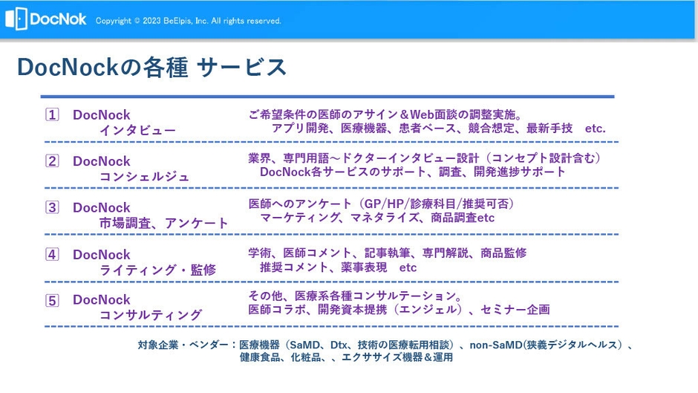This screenshot has width=698, height=393.
Task: Click the copyright 2023 BeElpis notice
Action: (189, 21)
